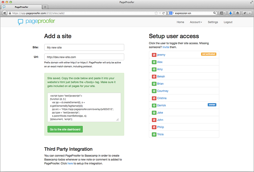
Task: Toggle site access icon for Courtney
Action: pyautogui.click(x=154, y=91)
